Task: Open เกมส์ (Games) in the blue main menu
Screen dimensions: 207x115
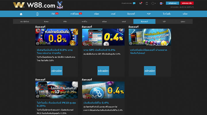Action: pos(113,14)
